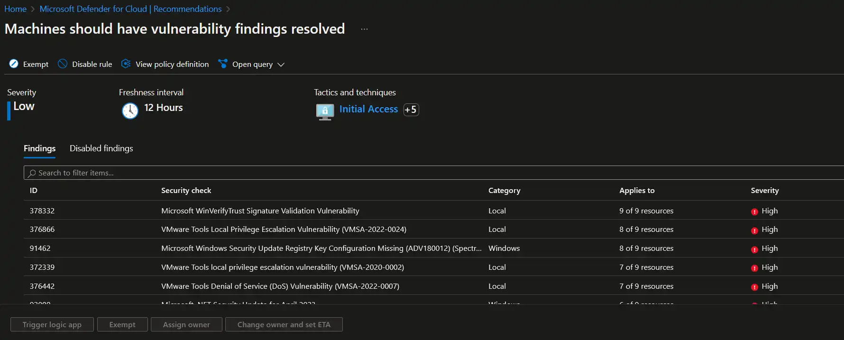Open Windows Security Update Registry Key finding

321,248
